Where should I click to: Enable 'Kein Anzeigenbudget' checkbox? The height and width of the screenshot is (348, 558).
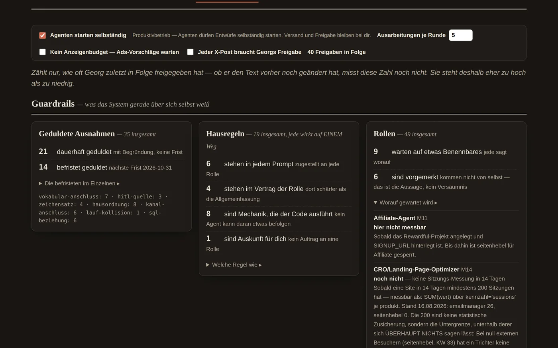pos(42,52)
